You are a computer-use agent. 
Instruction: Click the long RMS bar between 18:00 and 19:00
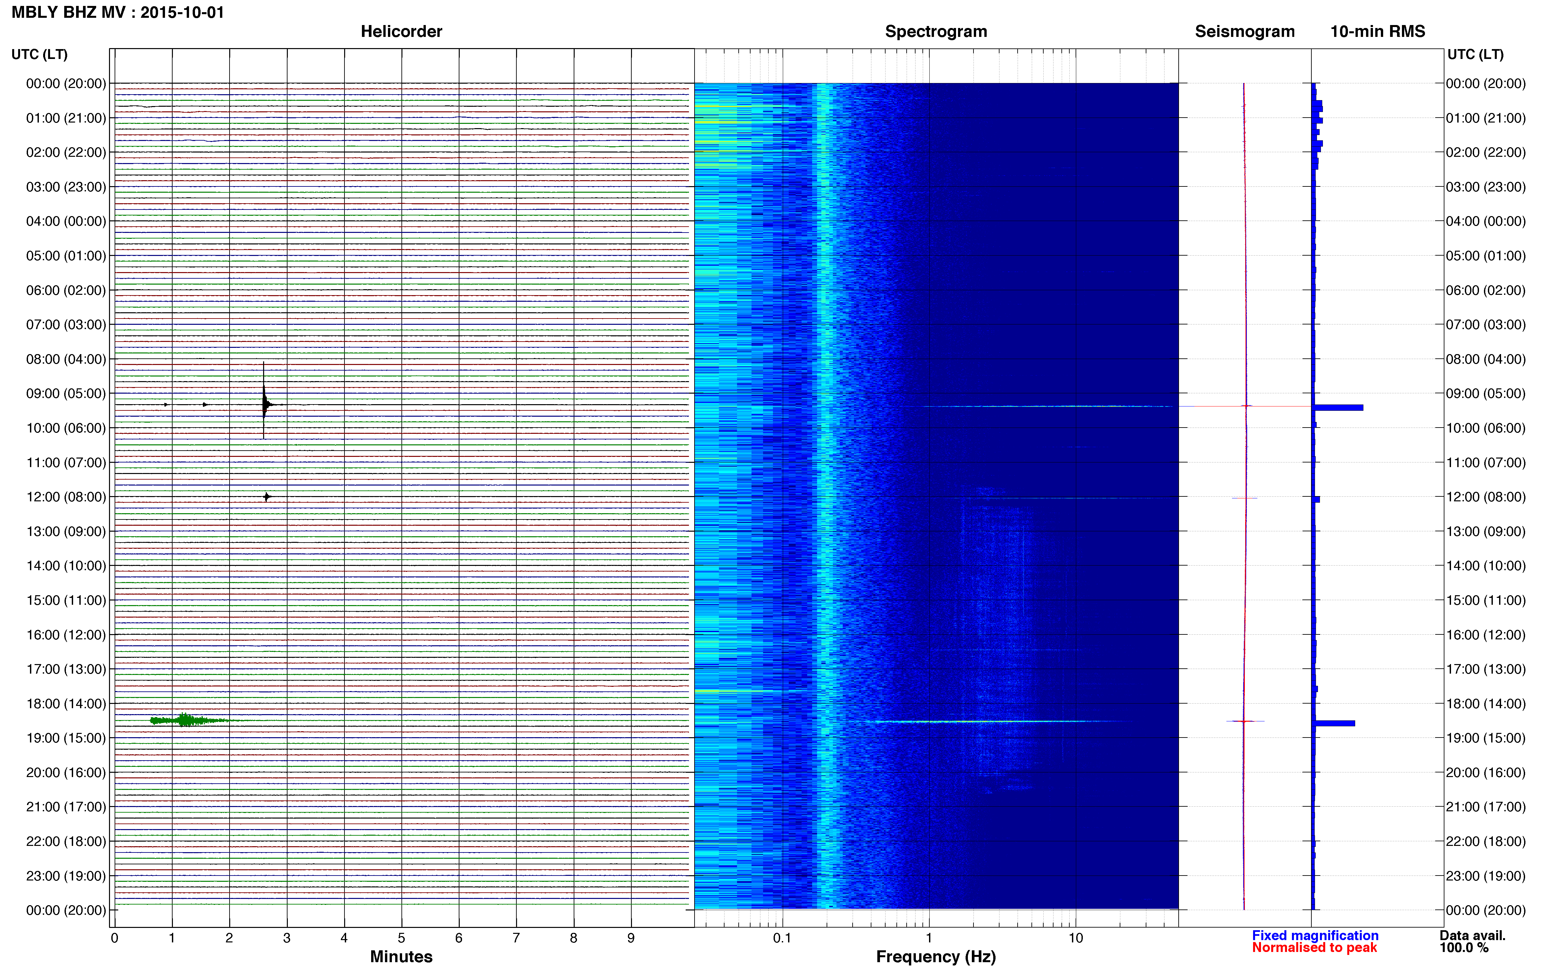(x=1334, y=723)
